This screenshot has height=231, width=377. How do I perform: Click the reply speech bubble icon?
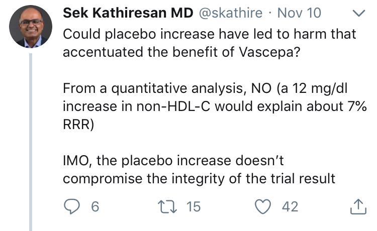pos(72,206)
